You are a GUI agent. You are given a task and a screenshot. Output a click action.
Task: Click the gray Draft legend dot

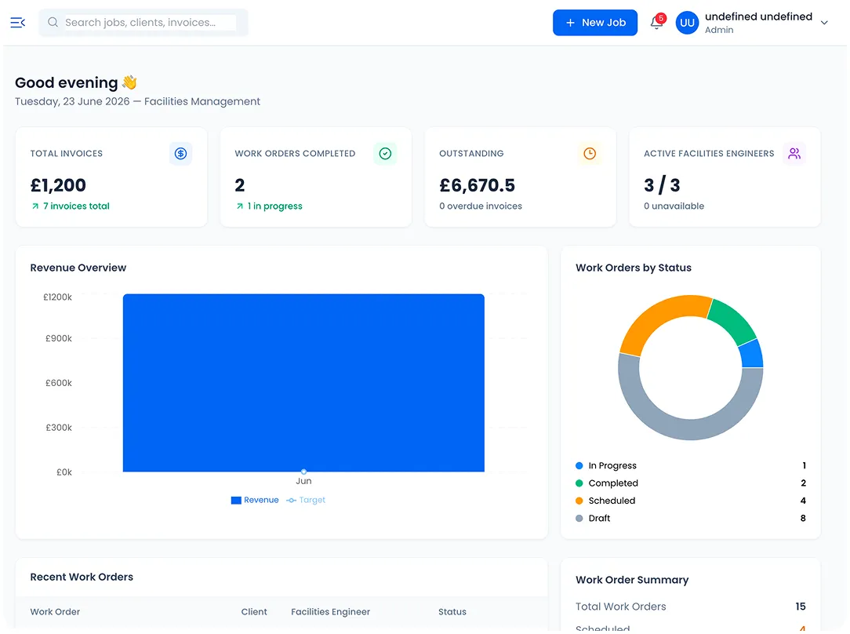[x=579, y=519]
